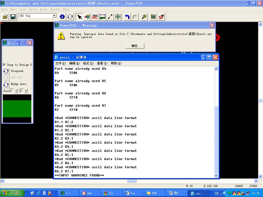Click the Nudge Auto cycle icon
Screen dimensions: 263x197
point(6,85)
